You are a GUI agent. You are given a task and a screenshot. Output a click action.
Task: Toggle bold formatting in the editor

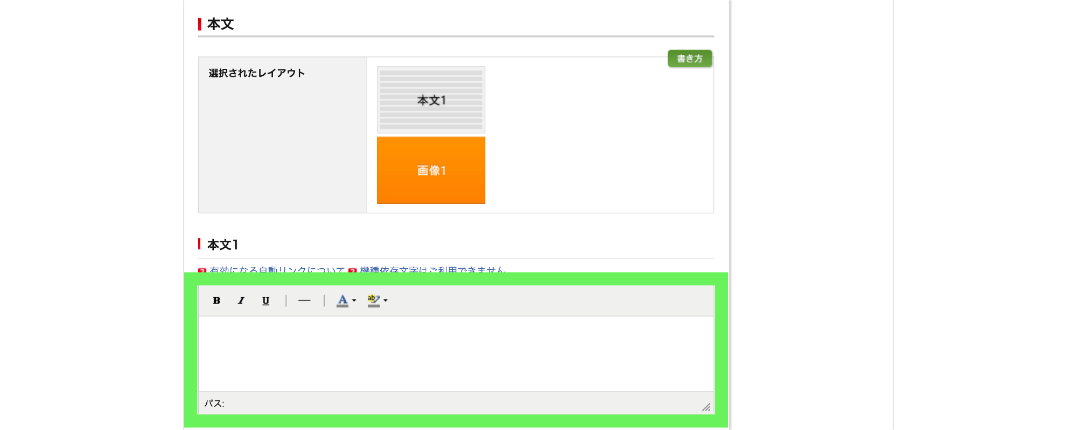click(x=216, y=300)
